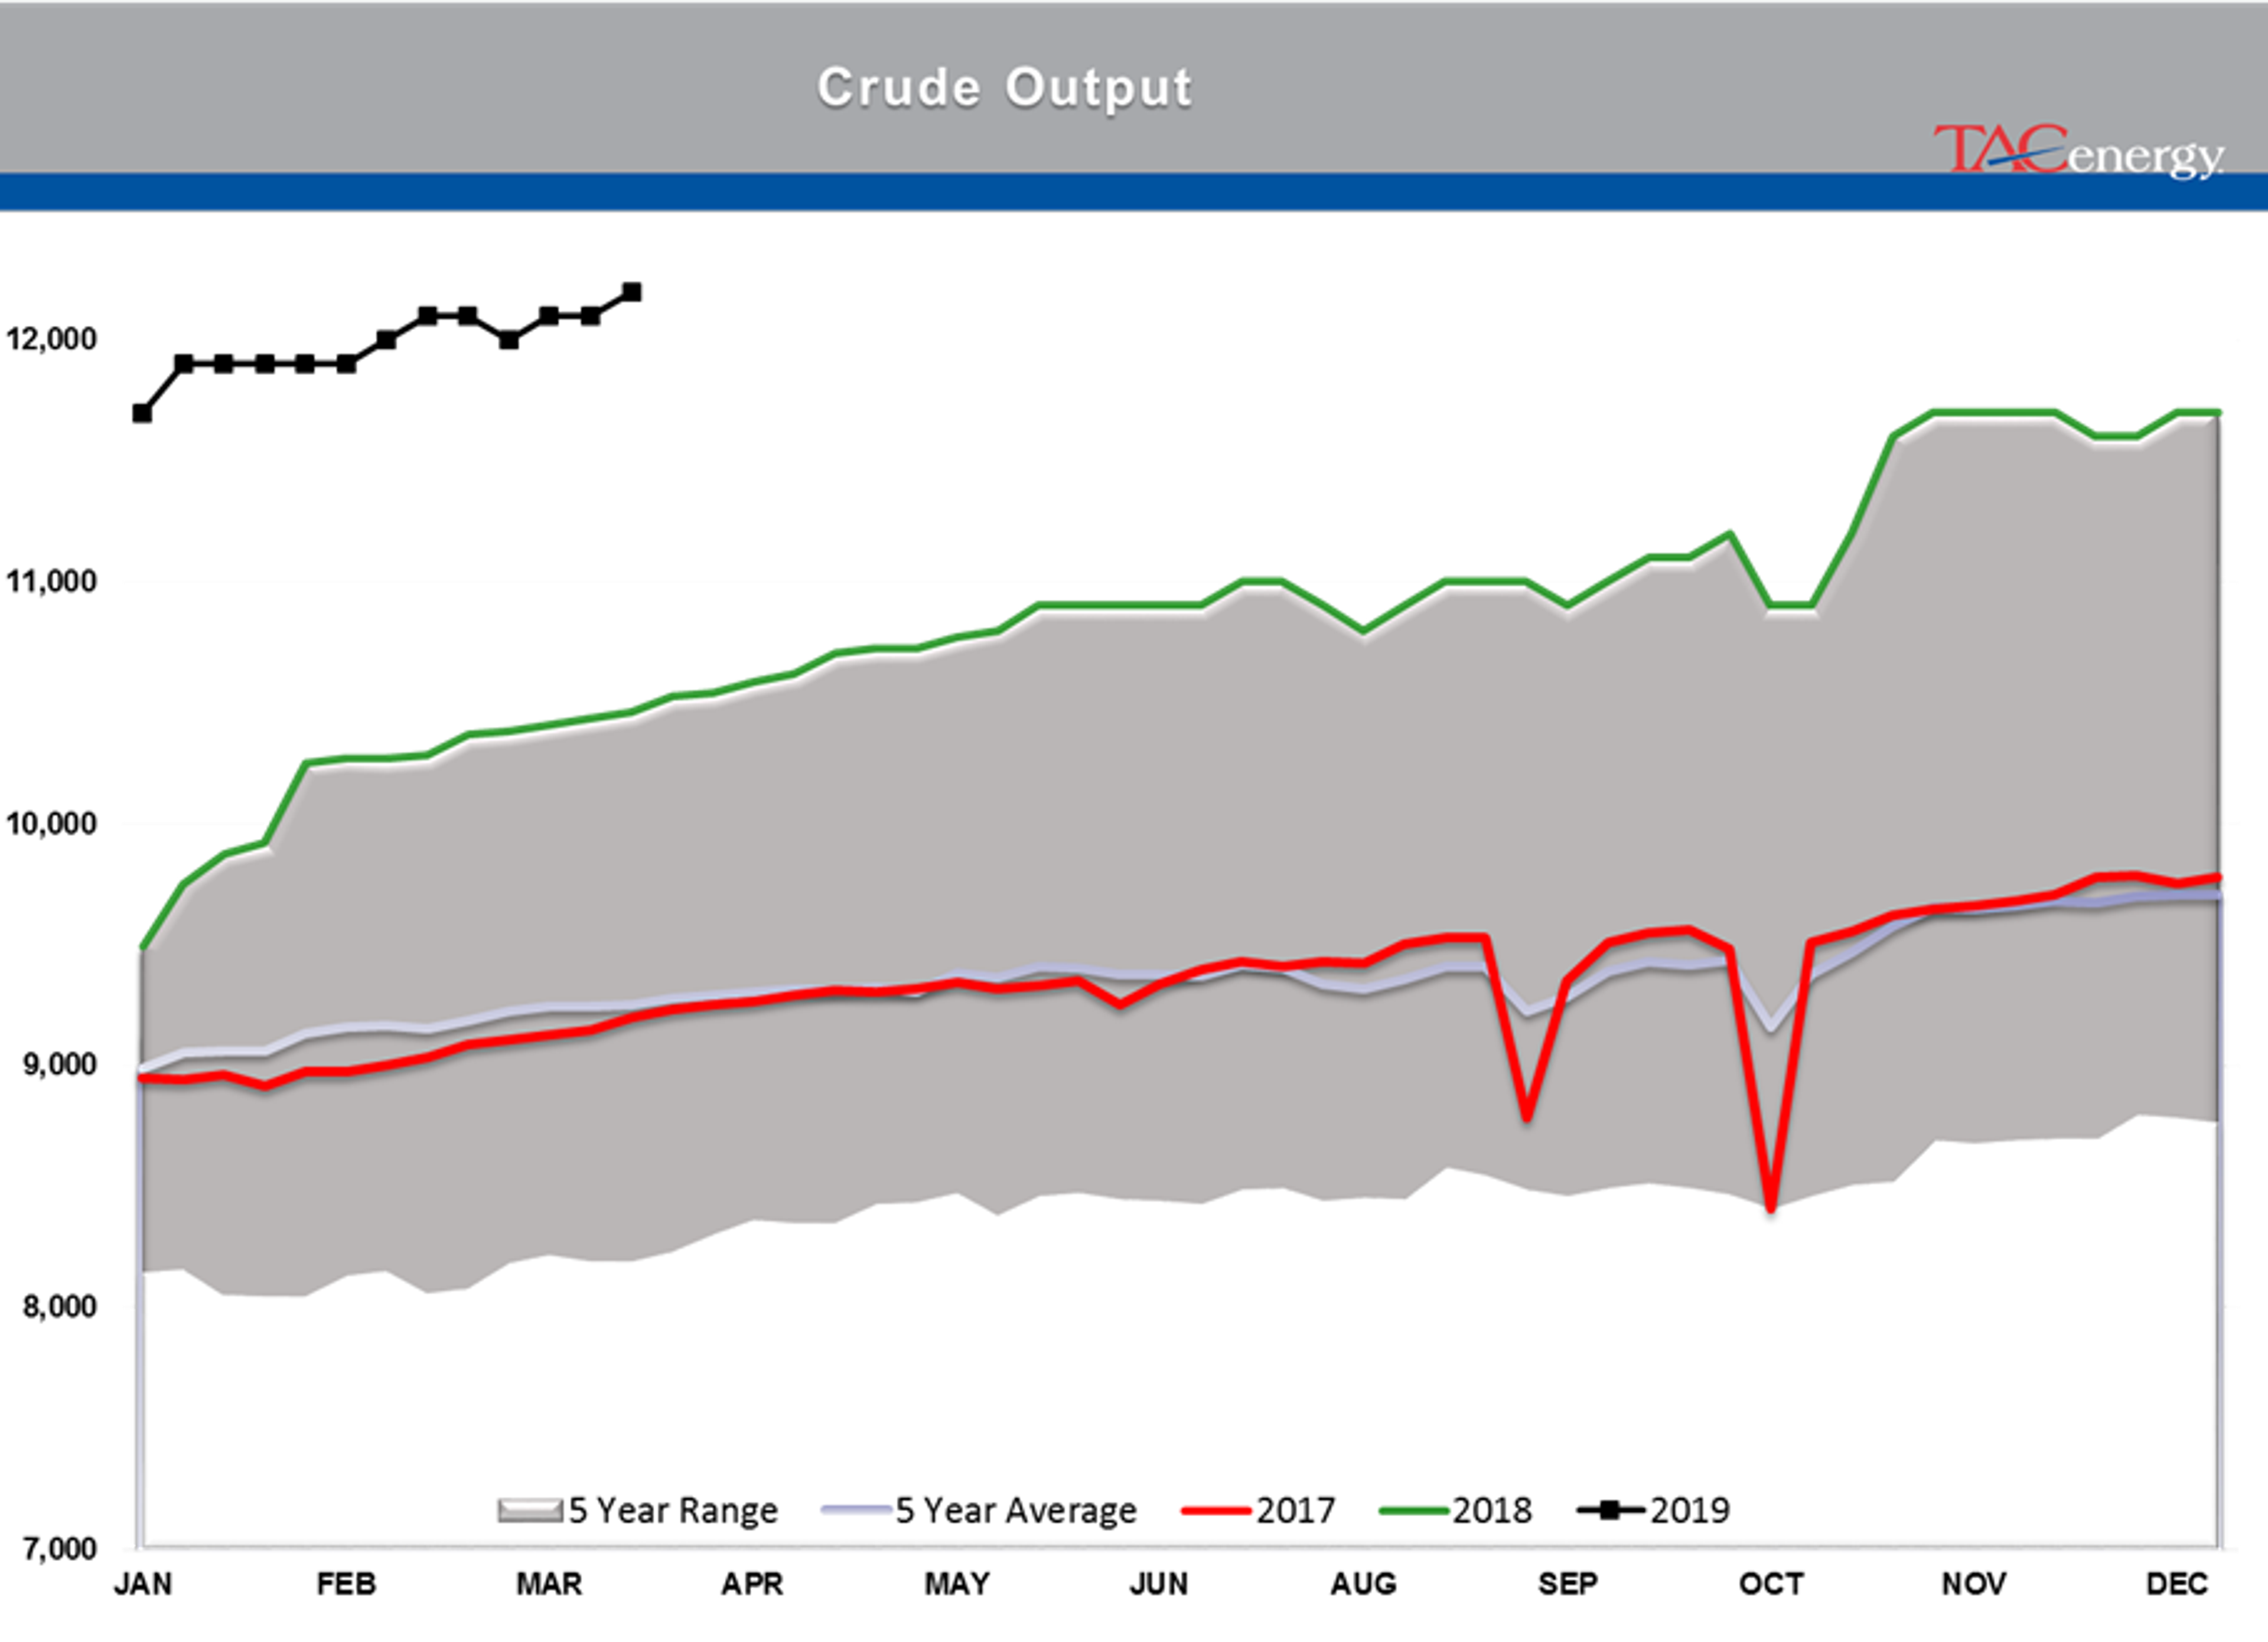Click the MAY x-axis label
Screen dimensions: 2268x1642
click(957, 1584)
